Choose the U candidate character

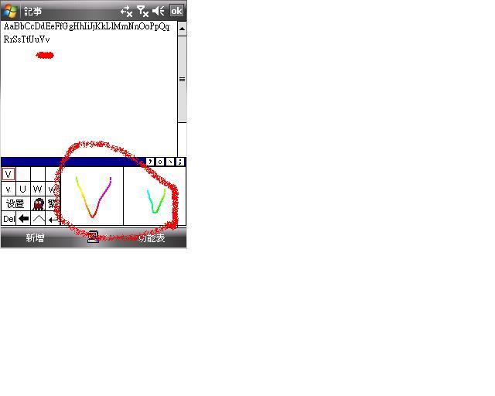pos(22,189)
